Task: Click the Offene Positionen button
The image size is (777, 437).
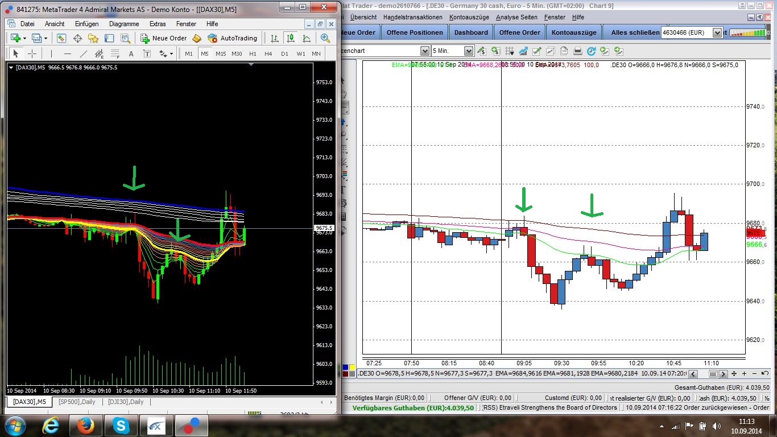Action: 415,32
